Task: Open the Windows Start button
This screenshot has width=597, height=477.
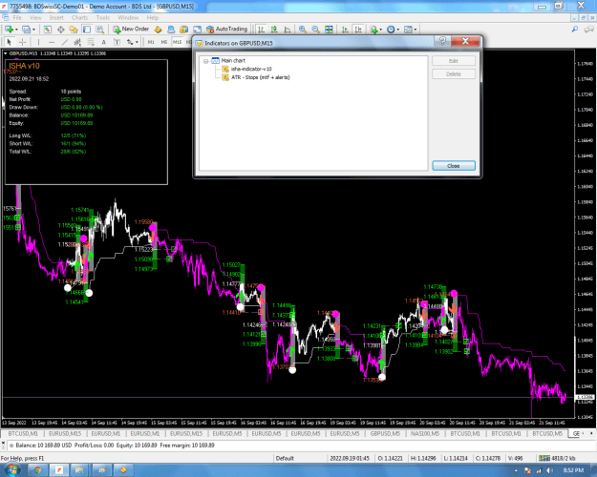Action: pyautogui.click(x=11, y=470)
